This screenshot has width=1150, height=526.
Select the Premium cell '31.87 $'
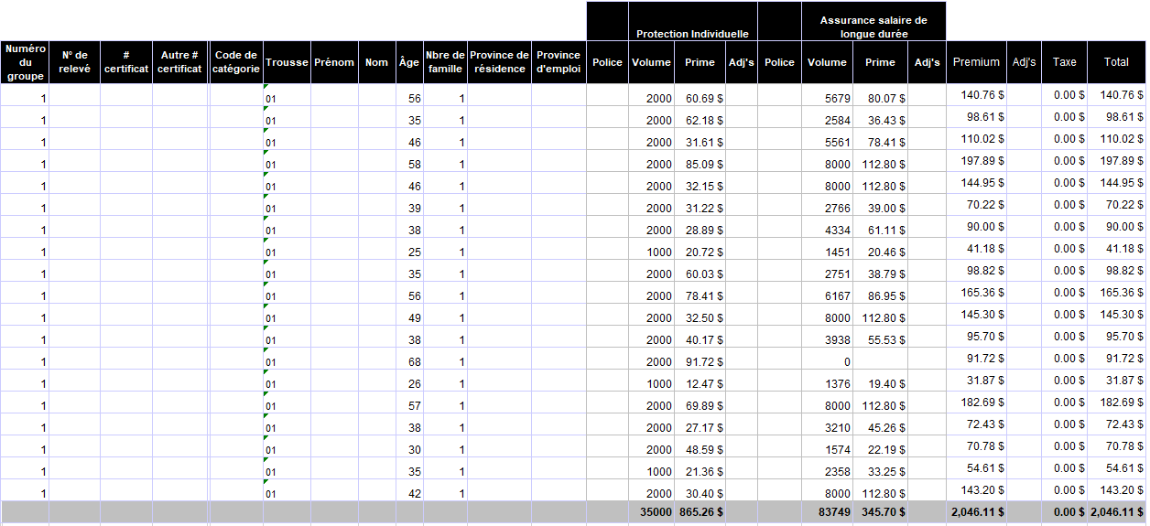coord(976,381)
